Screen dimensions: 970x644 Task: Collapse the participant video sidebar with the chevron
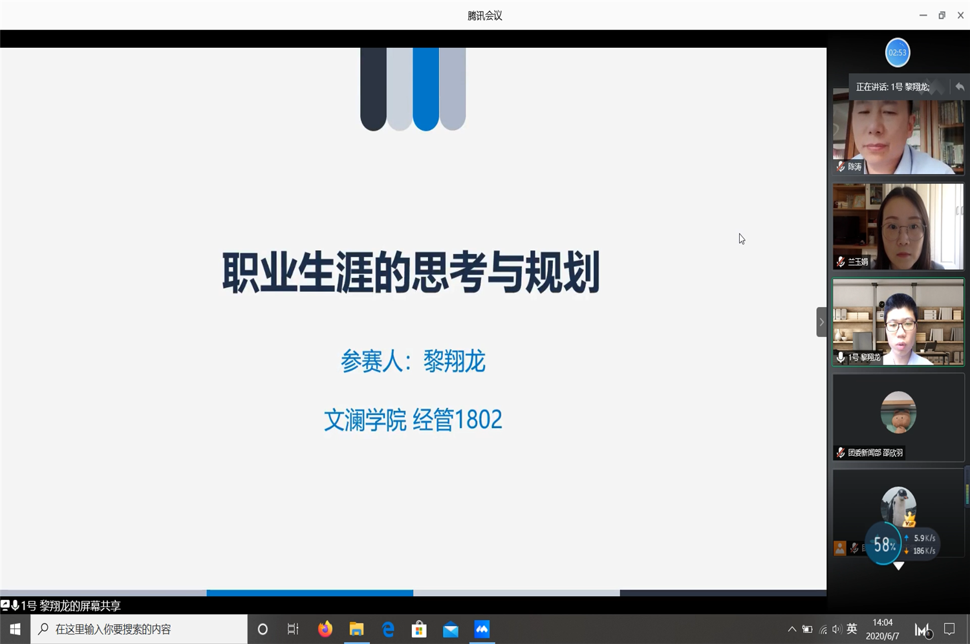(821, 322)
